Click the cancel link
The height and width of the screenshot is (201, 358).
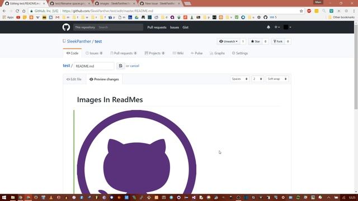(134, 66)
